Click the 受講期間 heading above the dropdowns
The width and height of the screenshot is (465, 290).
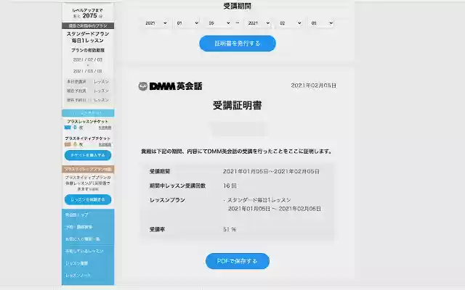(238, 6)
